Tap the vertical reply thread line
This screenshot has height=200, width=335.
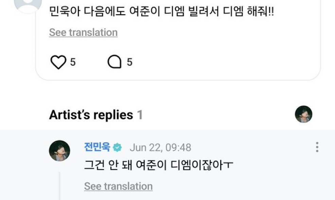[60, 186]
